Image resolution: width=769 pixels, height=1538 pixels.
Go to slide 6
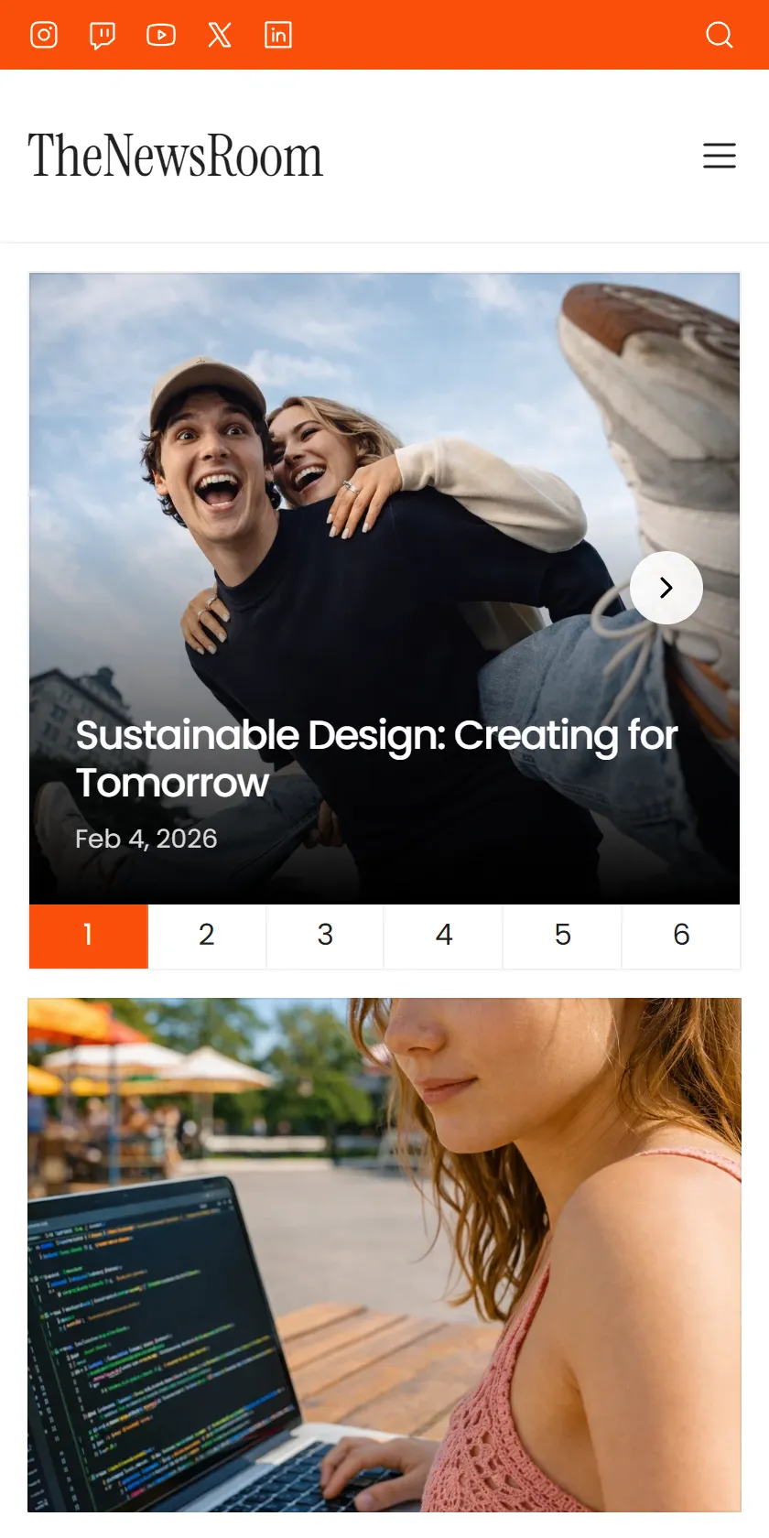point(681,936)
